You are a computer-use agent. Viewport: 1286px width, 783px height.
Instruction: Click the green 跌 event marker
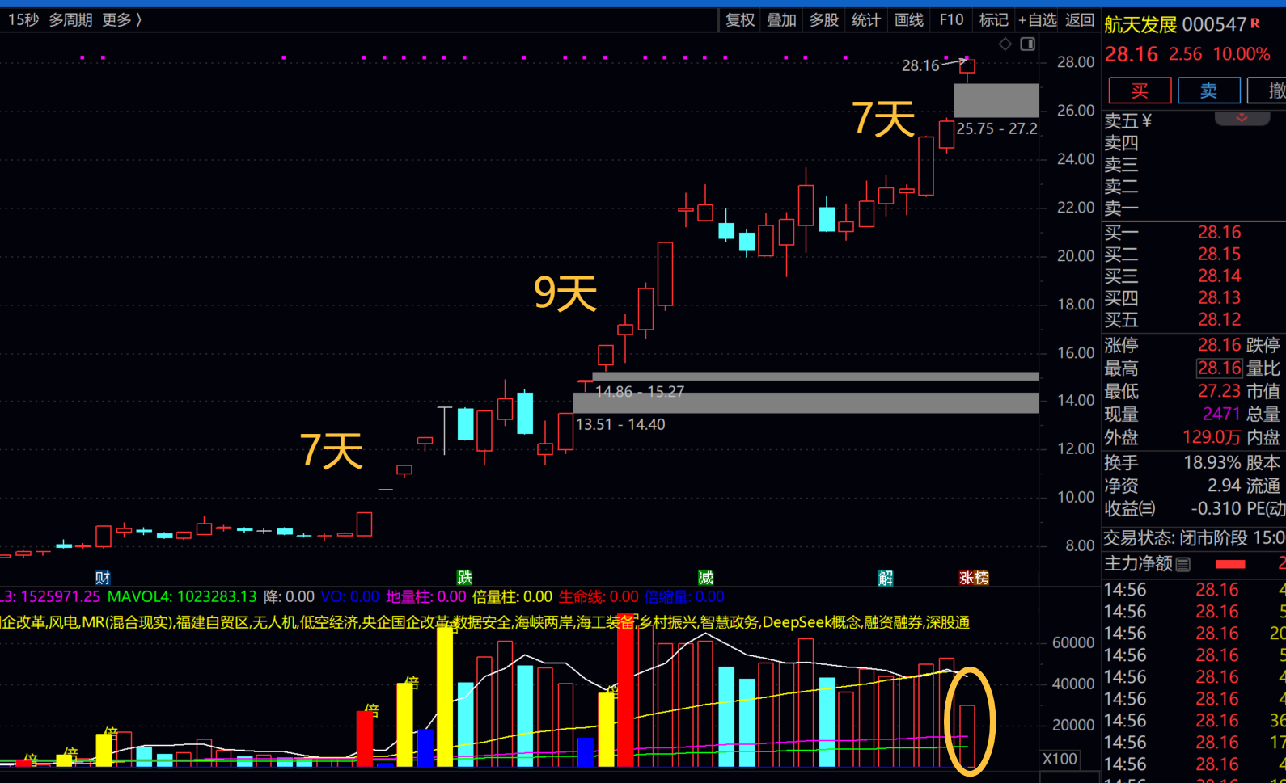coord(464,577)
